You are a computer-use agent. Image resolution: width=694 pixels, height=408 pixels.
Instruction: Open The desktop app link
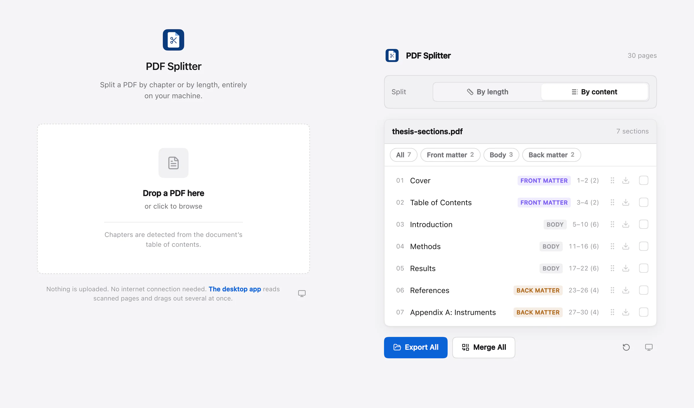coord(235,289)
